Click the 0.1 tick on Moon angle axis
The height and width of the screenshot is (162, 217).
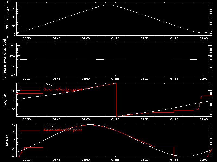[x=13, y=75]
